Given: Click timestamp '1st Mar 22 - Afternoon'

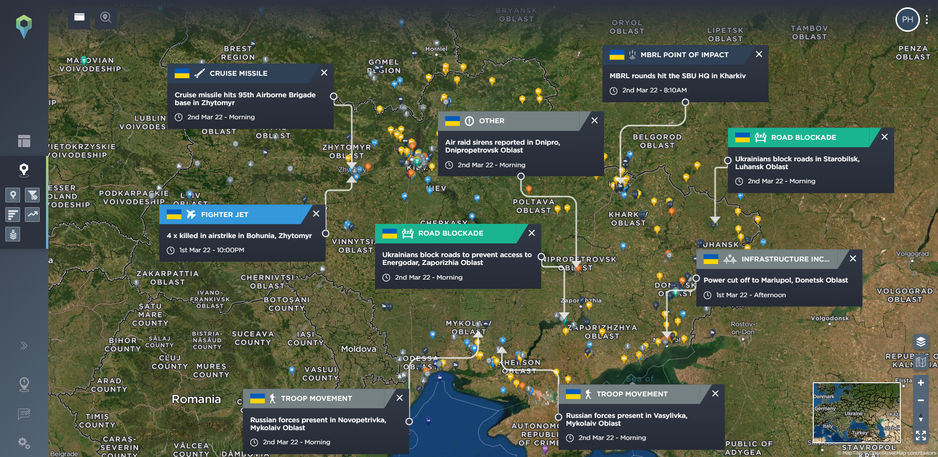Looking at the screenshot, I should 751,295.
